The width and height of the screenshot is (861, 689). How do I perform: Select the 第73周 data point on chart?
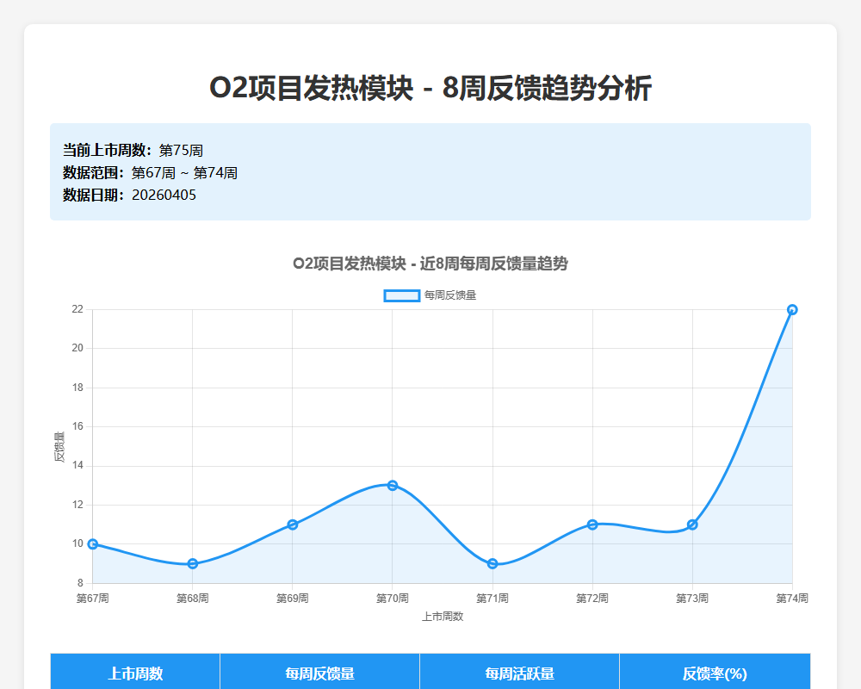[x=692, y=525]
